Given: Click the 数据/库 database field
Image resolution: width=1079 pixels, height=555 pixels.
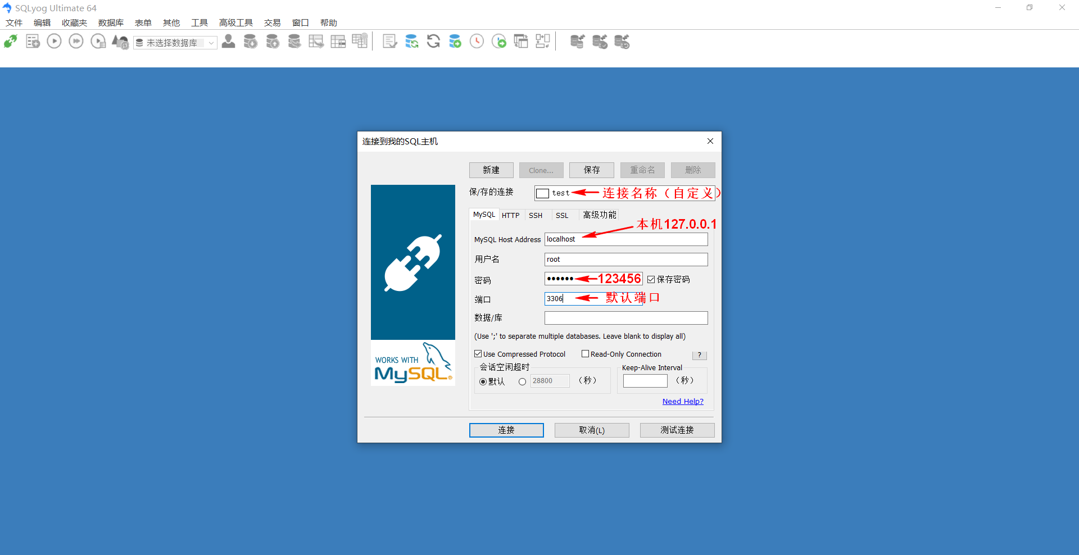Looking at the screenshot, I should [626, 318].
